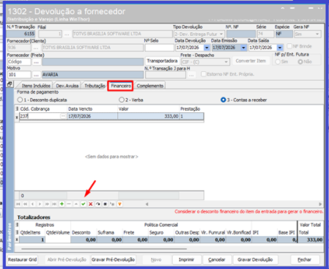329x269 pixels.
Task: Select 1 - Desconto duplicata option
Action: [20, 100]
